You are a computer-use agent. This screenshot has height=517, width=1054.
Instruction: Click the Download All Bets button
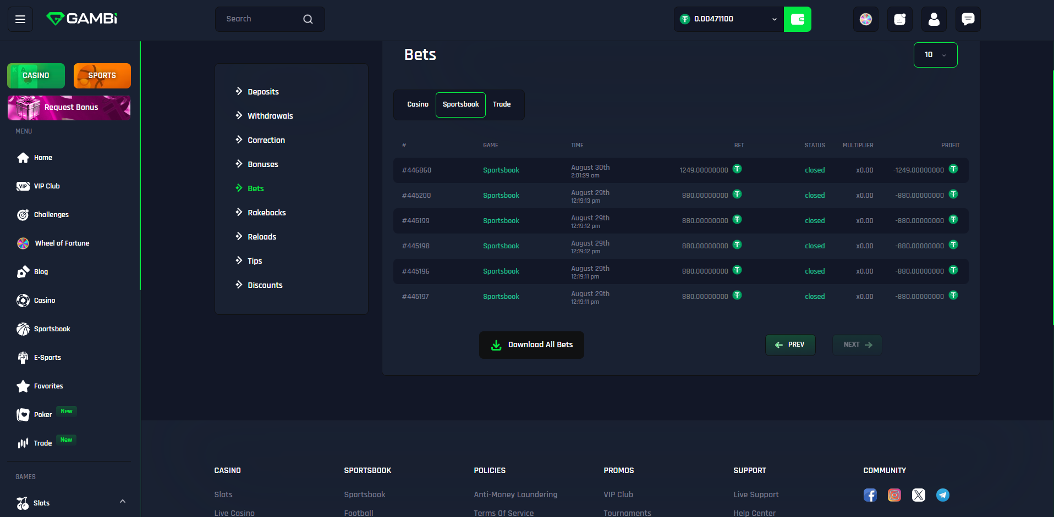point(531,345)
